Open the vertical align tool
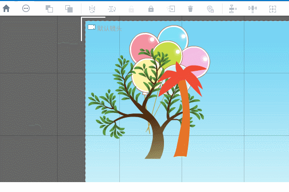 point(232,9)
